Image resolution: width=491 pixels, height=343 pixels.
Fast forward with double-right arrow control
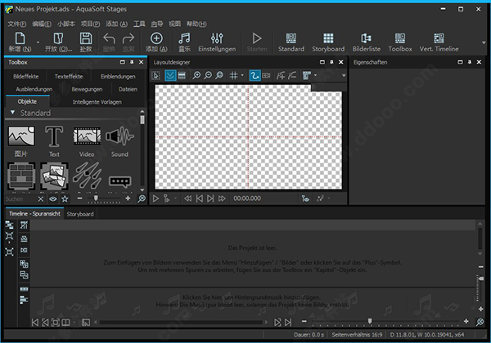[x=222, y=198]
